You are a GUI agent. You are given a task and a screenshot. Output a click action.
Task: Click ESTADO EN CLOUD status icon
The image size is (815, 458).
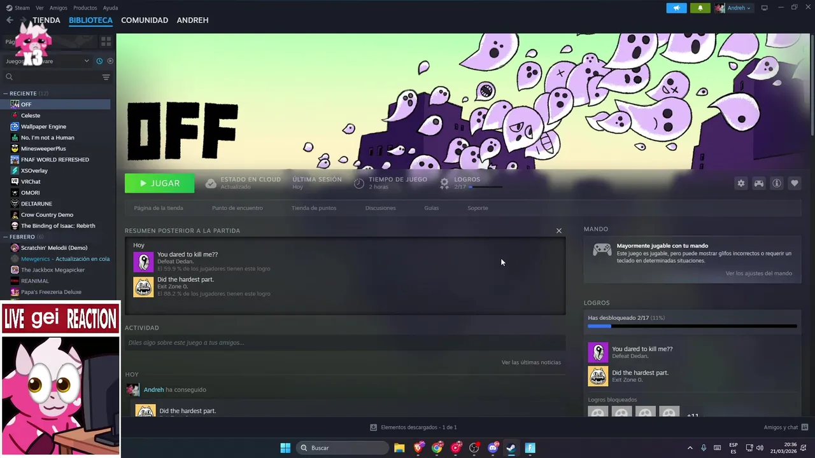[211, 183]
